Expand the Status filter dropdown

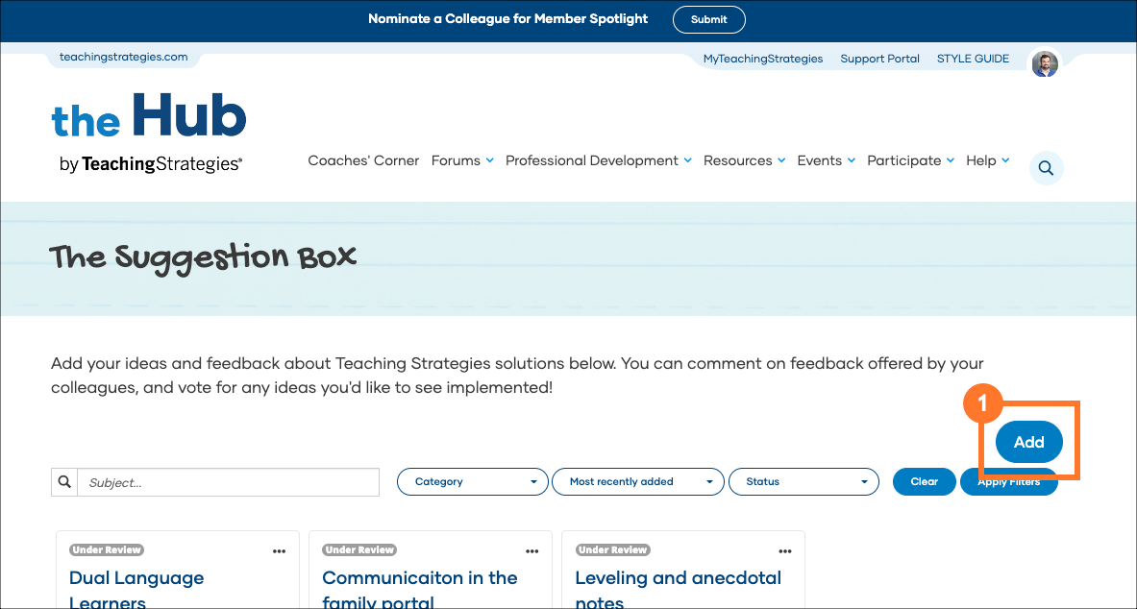pos(803,482)
